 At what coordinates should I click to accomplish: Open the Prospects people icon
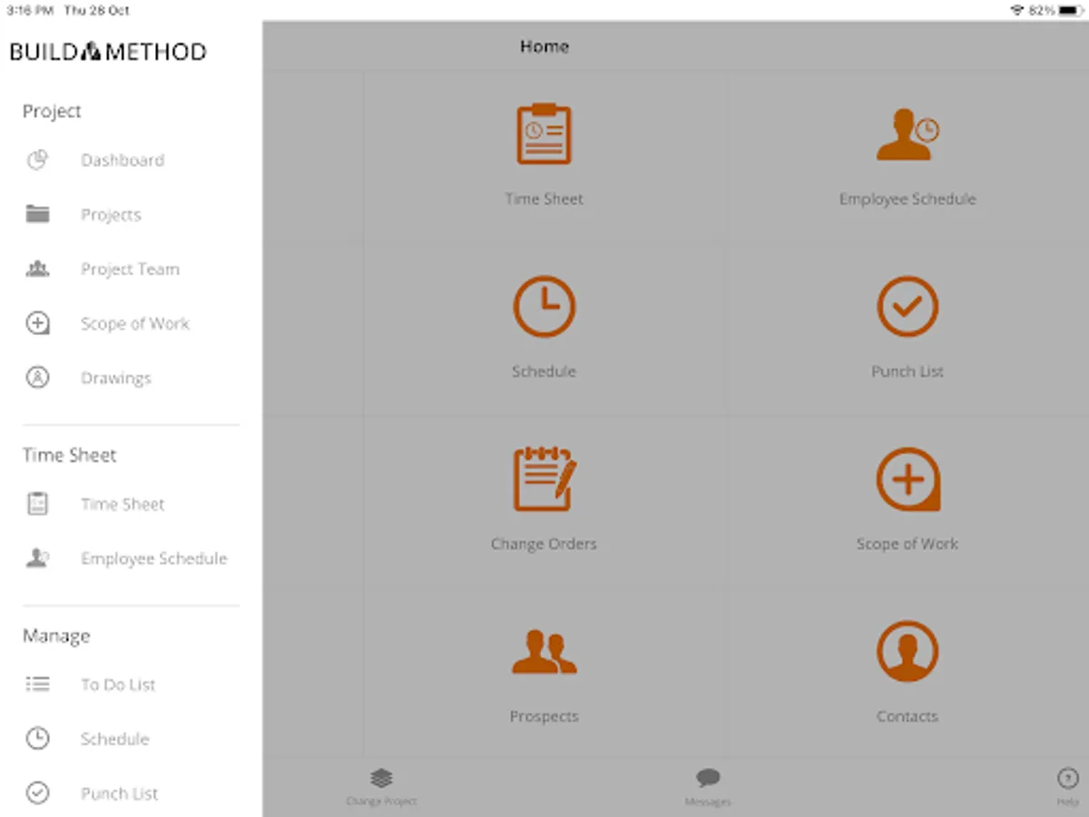pos(544,652)
